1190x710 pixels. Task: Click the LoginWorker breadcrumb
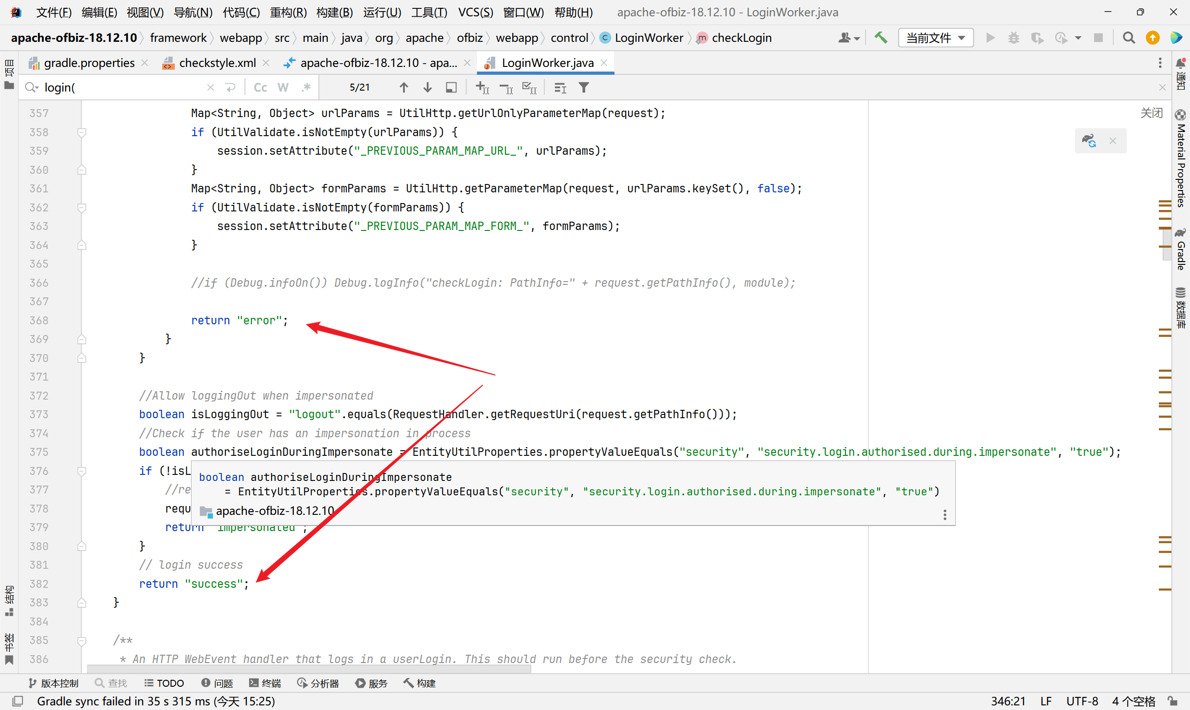[641, 38]
